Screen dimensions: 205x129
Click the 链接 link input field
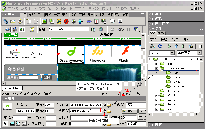[x=86, y=111]
